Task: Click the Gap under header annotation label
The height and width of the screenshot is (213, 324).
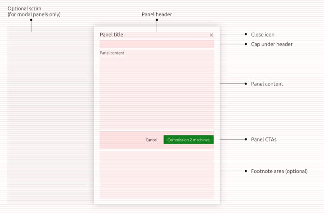Action: pyautogui.click(x=272, y=44)
